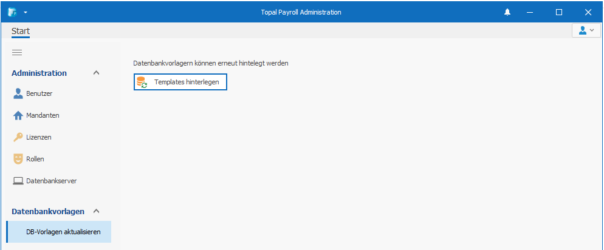Viewport: 604px width, 250px height.
Task: Minimize the Topal Payroll Administration window
Action: click(x=529, y=12)
